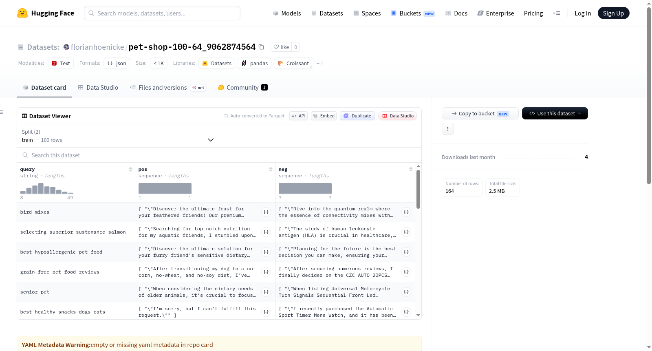This screenshot has width=652, height=351.
Task: Expand the Use this dataset dropdown
Action: coord(555,113)
